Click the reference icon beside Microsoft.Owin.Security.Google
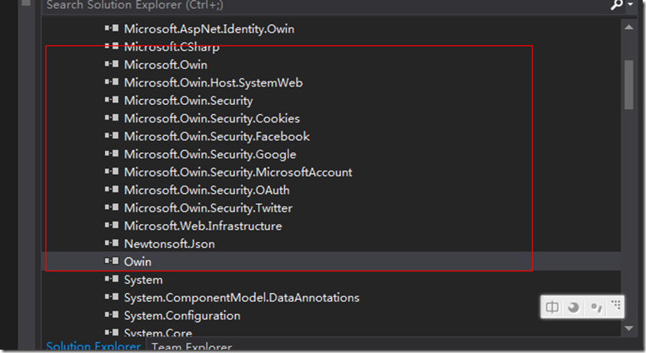The image size is (646, 353). [x=112, y=154]
